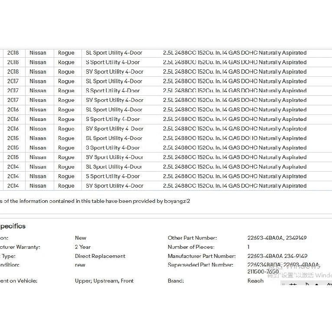Select the value "22693-4BA0A 234-9149"

(x=277, y=256)
